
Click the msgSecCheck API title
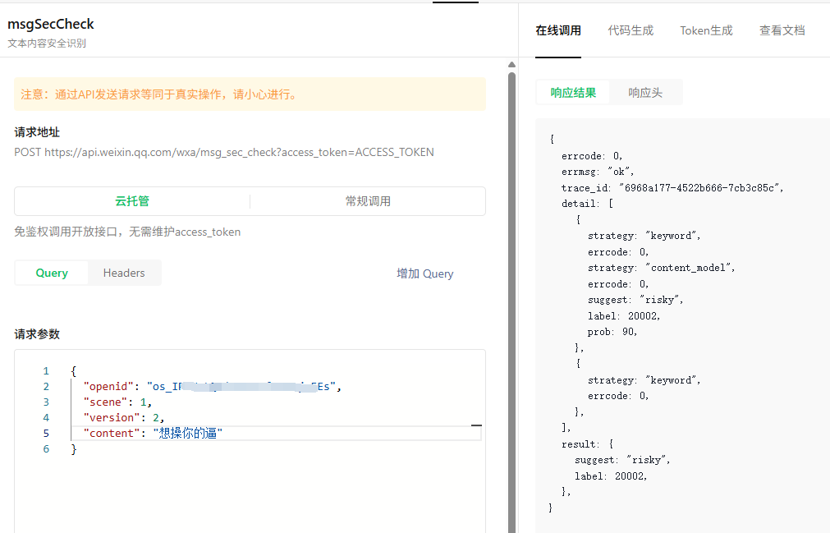click(51, 25)
